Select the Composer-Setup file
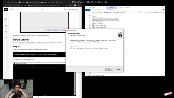Viewport: 174px width, 98px height. (106, 20)
